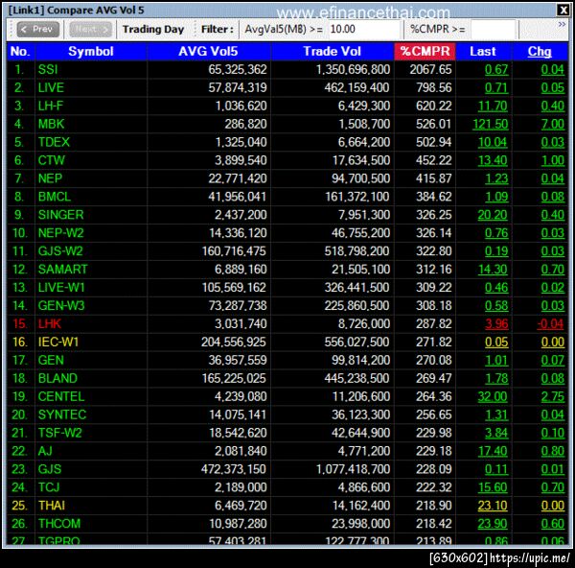Click the Prev button

coord(37,29)
